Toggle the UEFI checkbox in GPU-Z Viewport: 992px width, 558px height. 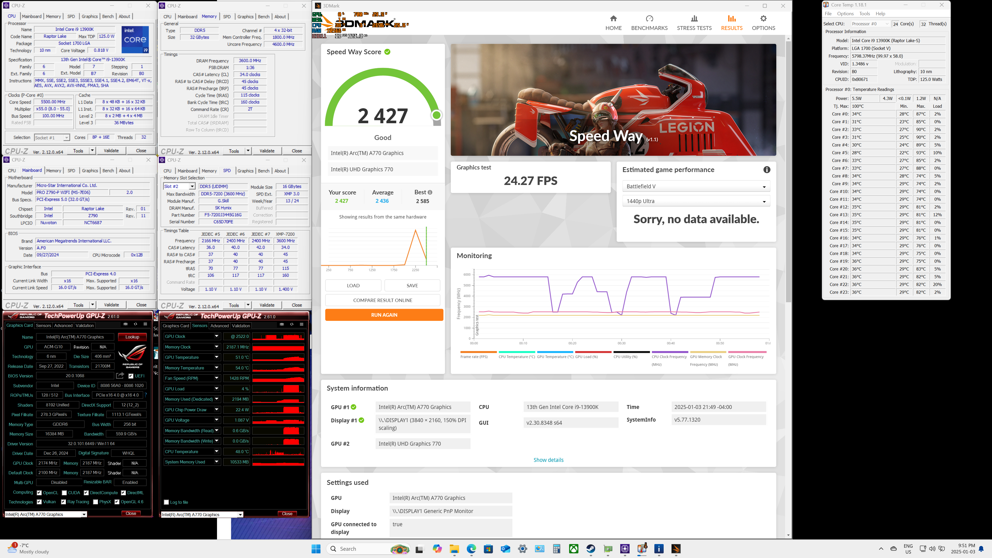pos(131,376)
